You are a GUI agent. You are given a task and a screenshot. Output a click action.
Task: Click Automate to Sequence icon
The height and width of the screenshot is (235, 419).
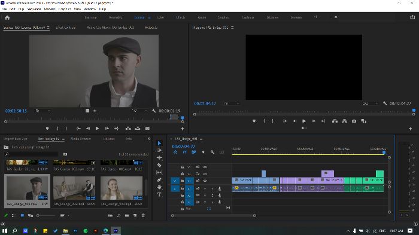110,215
